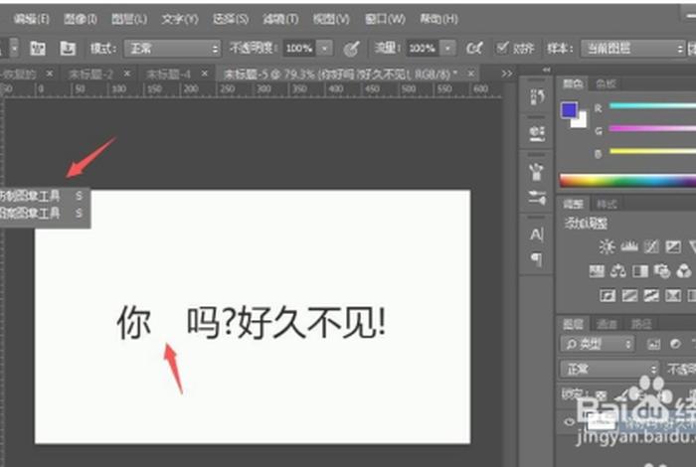Close the 未标题-4 document tab
Image resolution: width=696 pixels, height=467 pixels.
point(204,74)
